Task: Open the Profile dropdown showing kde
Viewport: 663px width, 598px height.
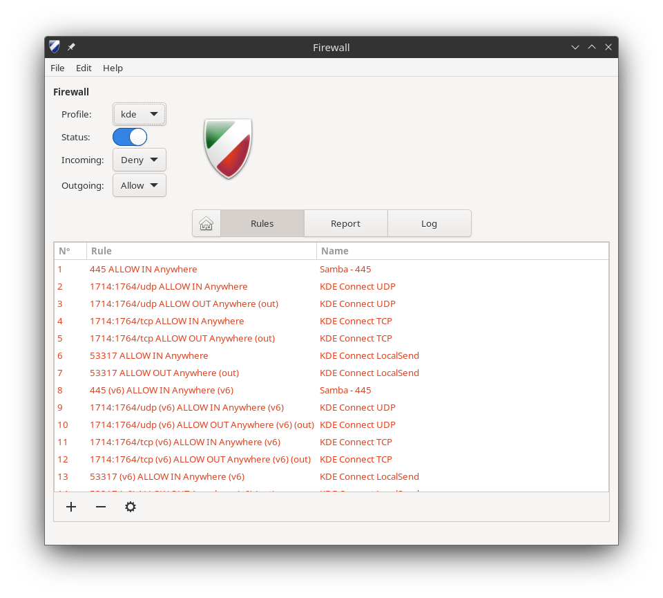Action: 139,114
